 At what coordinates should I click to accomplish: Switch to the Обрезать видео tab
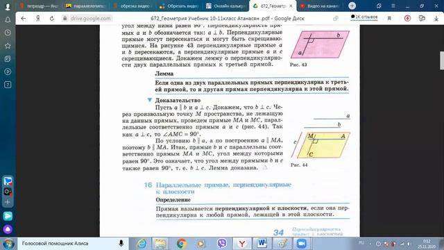click(178, 6)
